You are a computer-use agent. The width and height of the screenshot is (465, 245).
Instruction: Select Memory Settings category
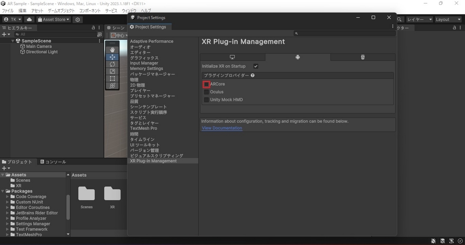pyautogui.click(x=146, y=68)
